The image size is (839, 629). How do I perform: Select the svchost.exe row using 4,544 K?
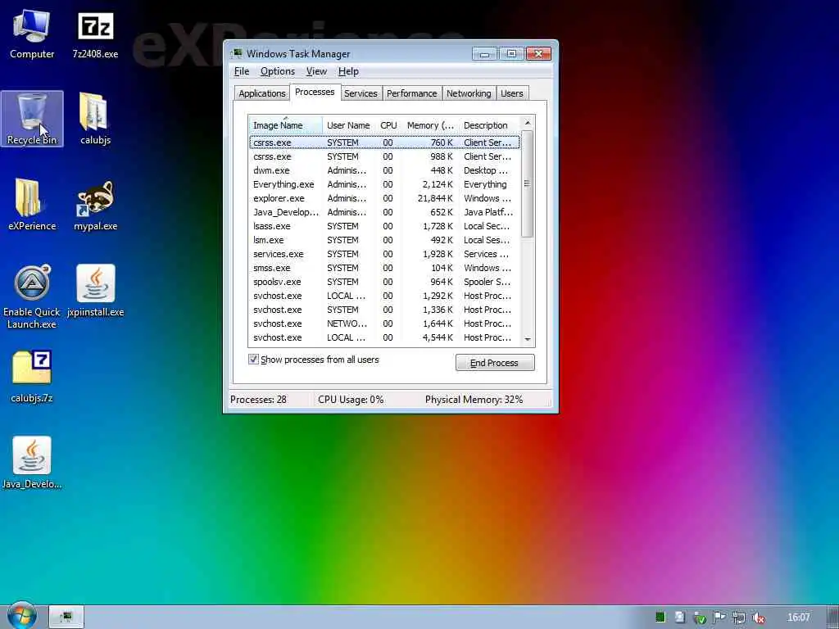tap(384, 337)
